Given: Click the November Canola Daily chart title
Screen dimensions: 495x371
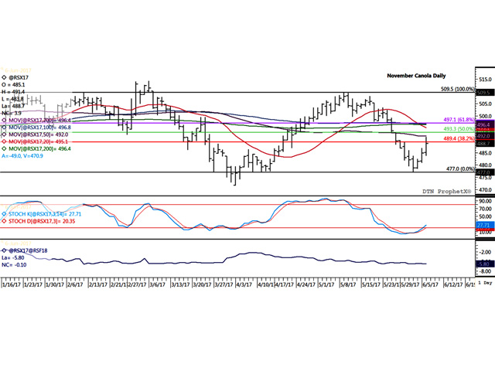Looking at the screenshot, I should tap(416, 76).
